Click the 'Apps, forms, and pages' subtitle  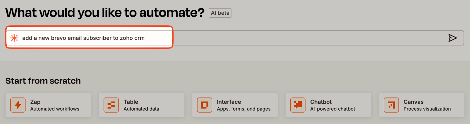244,109
